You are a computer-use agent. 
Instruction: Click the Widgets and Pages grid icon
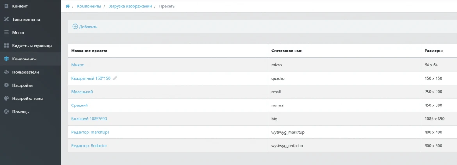tap(6, 46)
